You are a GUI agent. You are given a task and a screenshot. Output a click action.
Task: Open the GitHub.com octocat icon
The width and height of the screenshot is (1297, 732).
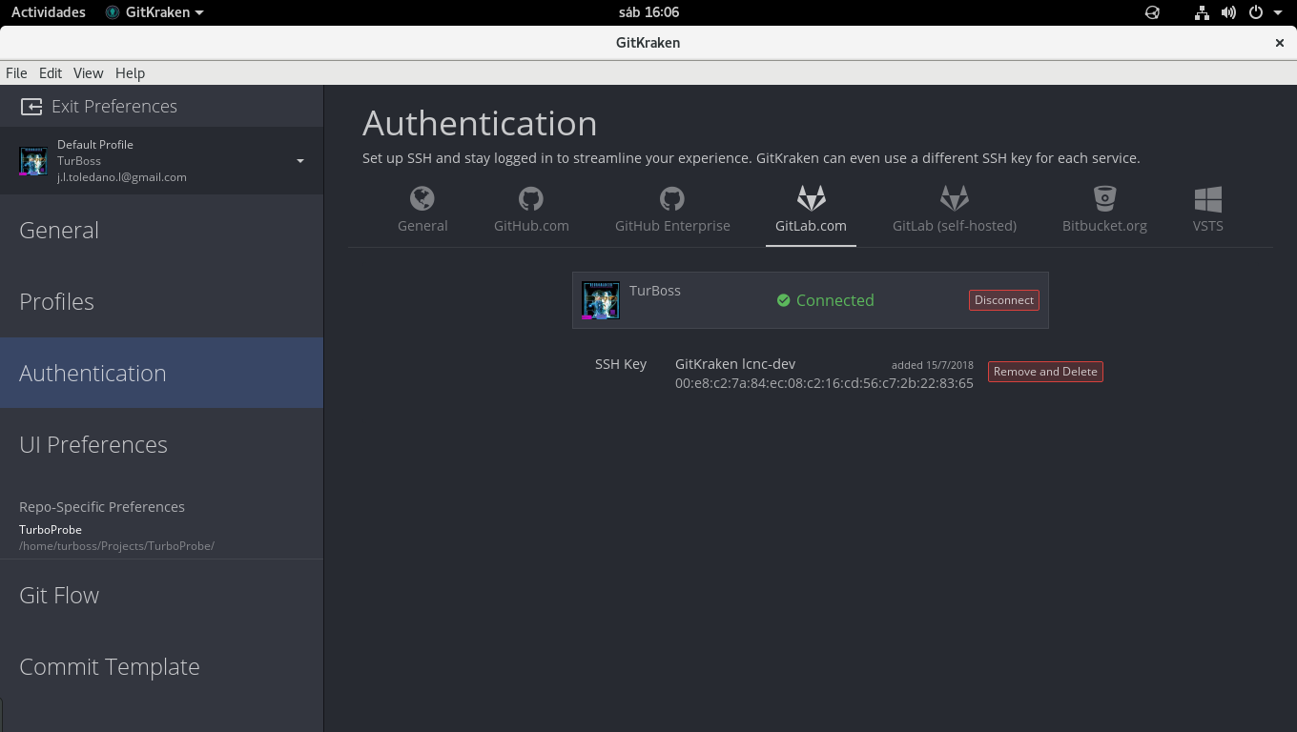tap(531, 198)
